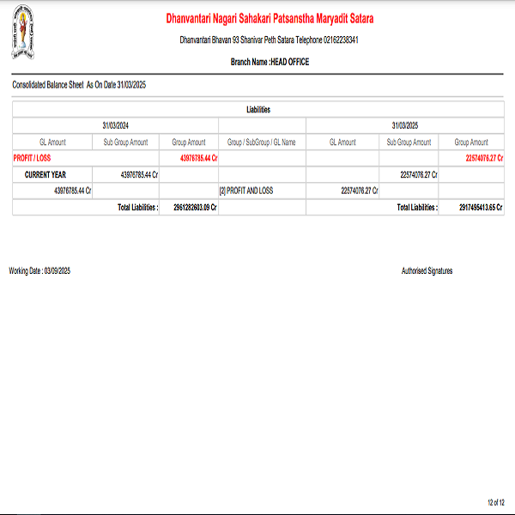The image size is (515, 515).
Task: Select the red 43976785.44 Cr group amount
Action: [198, 158]
